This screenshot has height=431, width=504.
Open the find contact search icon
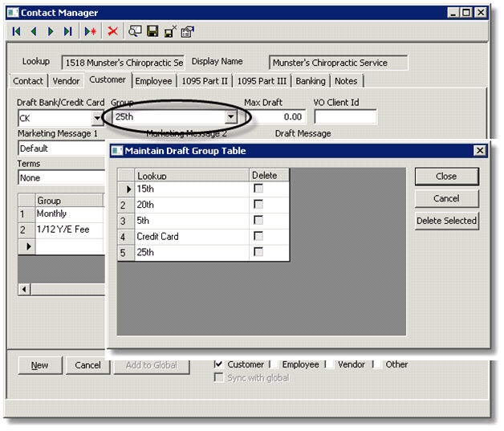point(135,31)
